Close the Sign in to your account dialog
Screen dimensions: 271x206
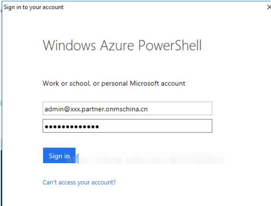(269, 7)
